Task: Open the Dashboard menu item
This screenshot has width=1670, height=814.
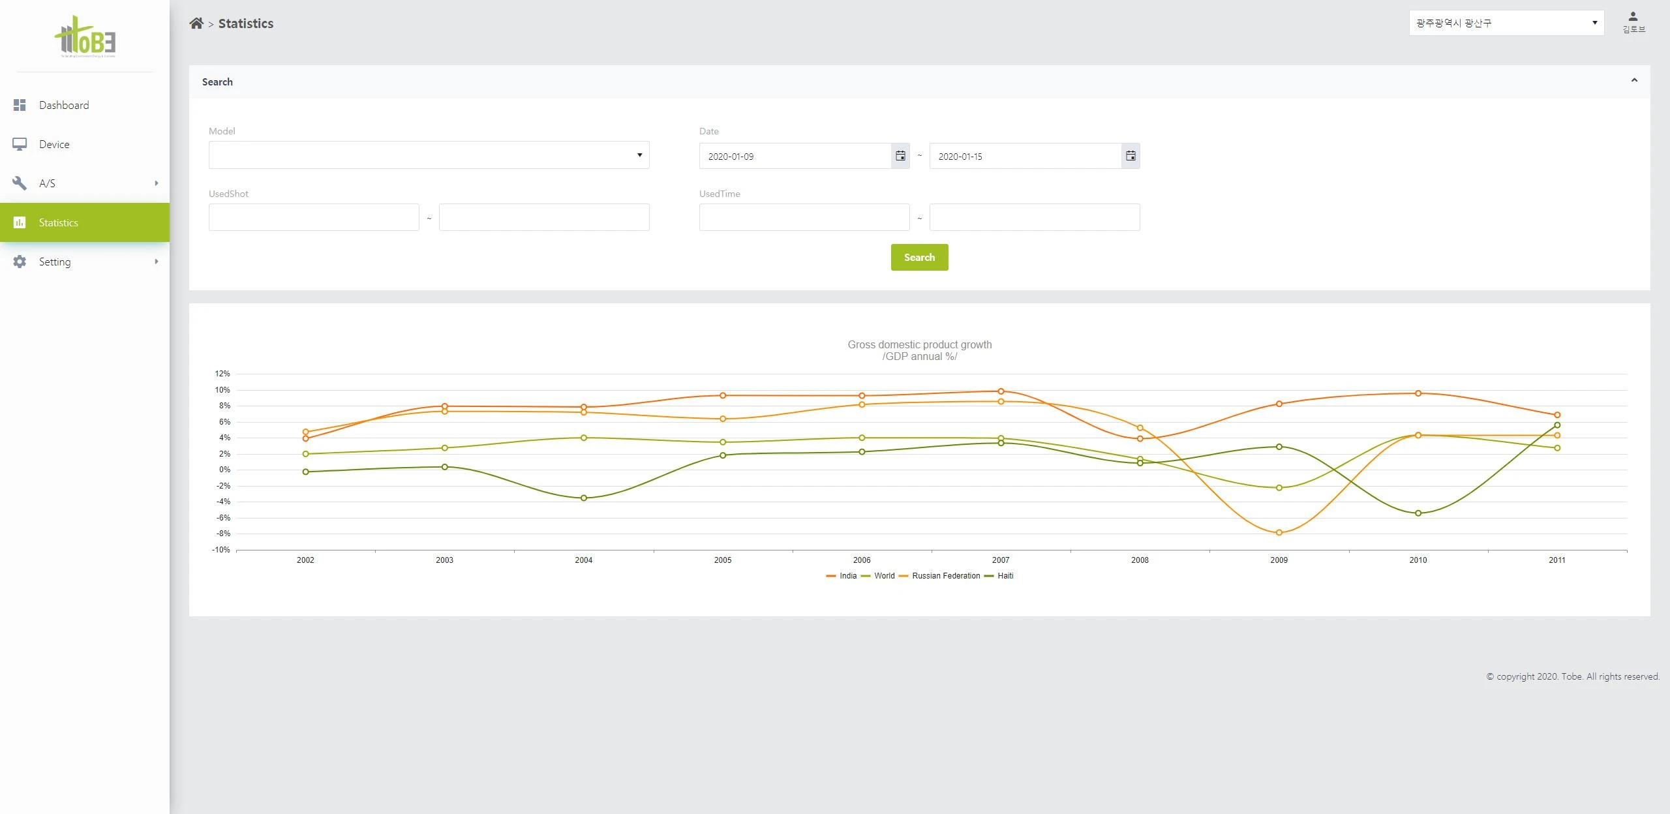Action: pyautogui.click(x=85, y=105)
